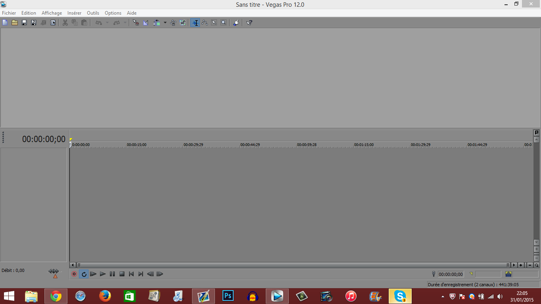Screen dimensions: 541x304
Task: Click the large 00:00:00;00 time display
Action: click(x=44, y=139)
